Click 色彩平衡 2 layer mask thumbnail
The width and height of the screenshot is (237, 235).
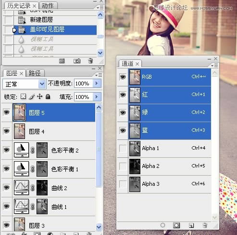[42, 150]
